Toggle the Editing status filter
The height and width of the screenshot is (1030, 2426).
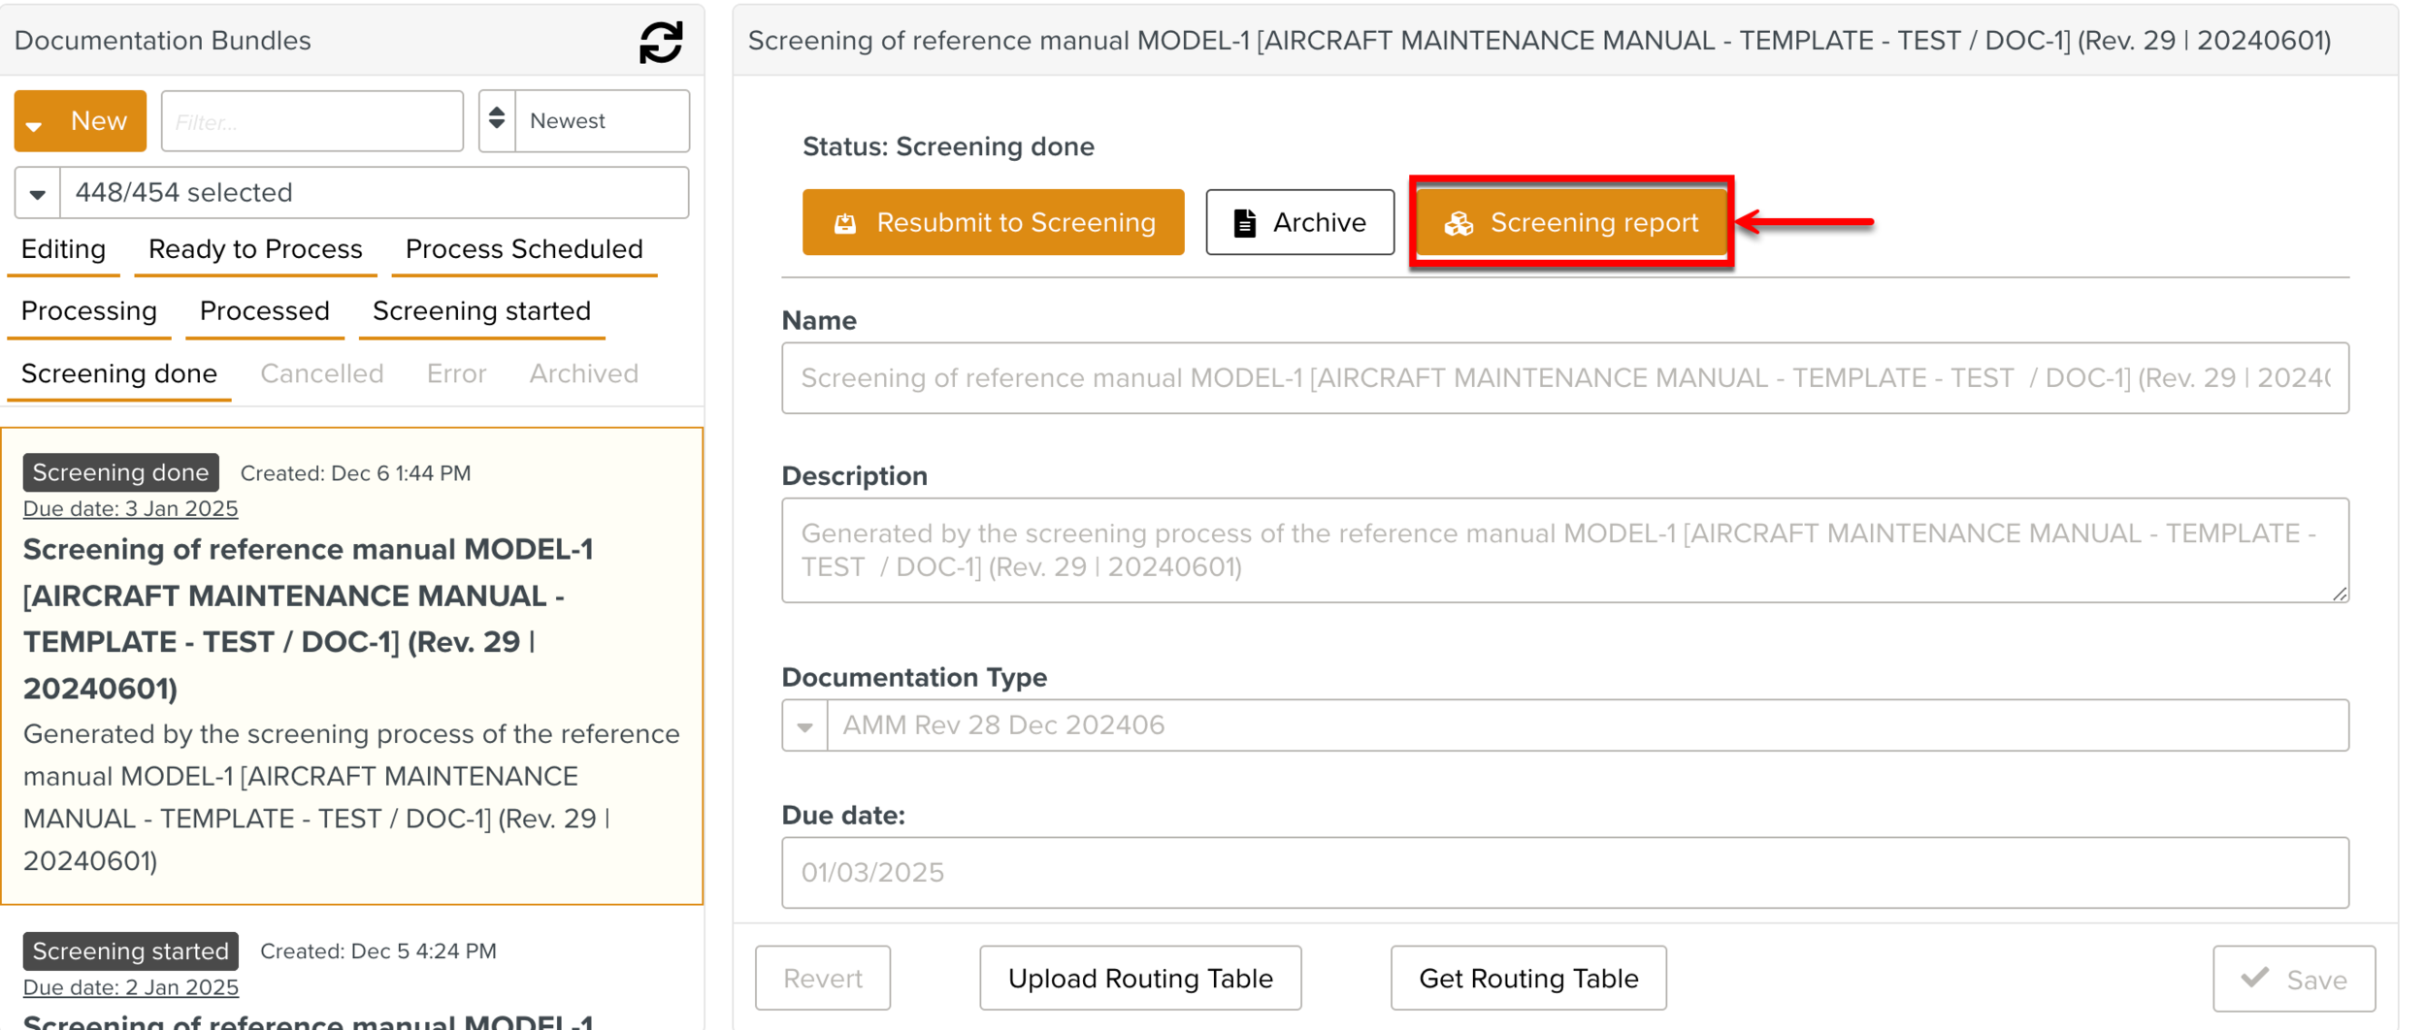click(x=63, y=249)
